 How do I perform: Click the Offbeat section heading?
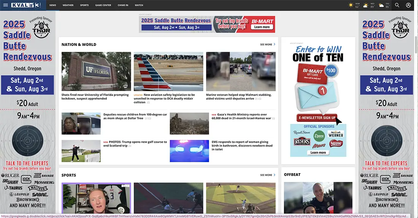pyautogui.click(x=292, y=175)
